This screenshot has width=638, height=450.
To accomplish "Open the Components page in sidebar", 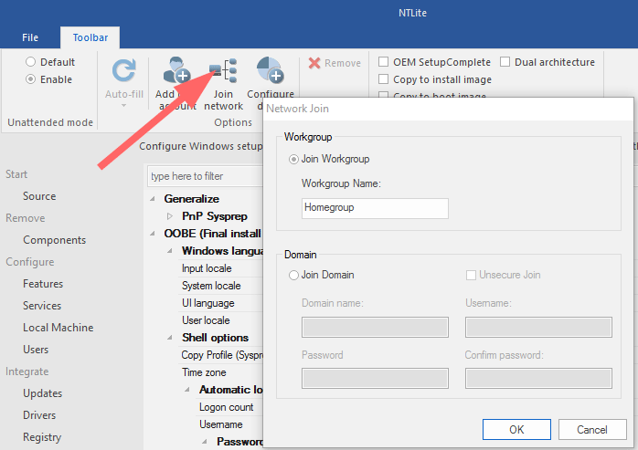I will [x=55, y=240].
